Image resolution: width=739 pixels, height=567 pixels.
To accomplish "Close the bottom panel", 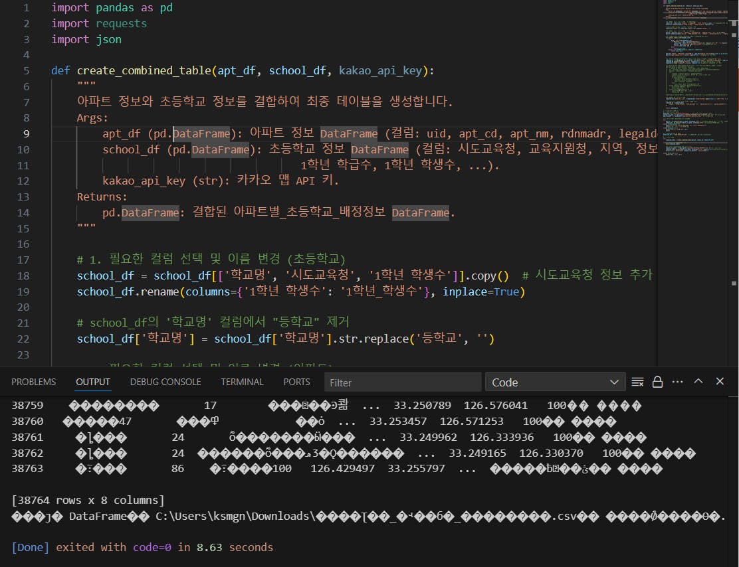I will 720,382.
